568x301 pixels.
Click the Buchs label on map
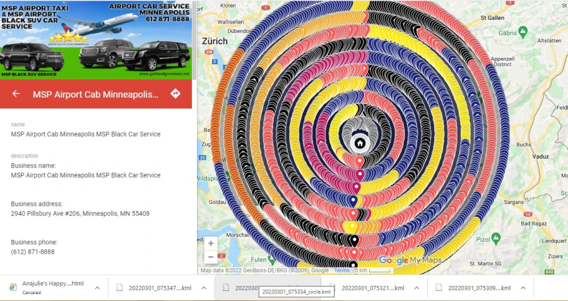pyautogui.click(x=524, y=145)
